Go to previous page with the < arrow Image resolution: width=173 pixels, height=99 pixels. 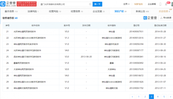132,97
